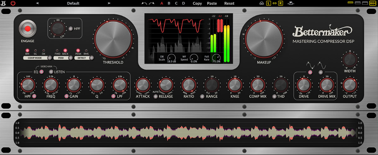
Task: Select the highlighted waveform view icon
Action: coord(373,4)
